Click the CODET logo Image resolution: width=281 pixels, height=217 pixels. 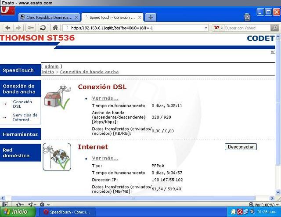click(x=261, y=38)
